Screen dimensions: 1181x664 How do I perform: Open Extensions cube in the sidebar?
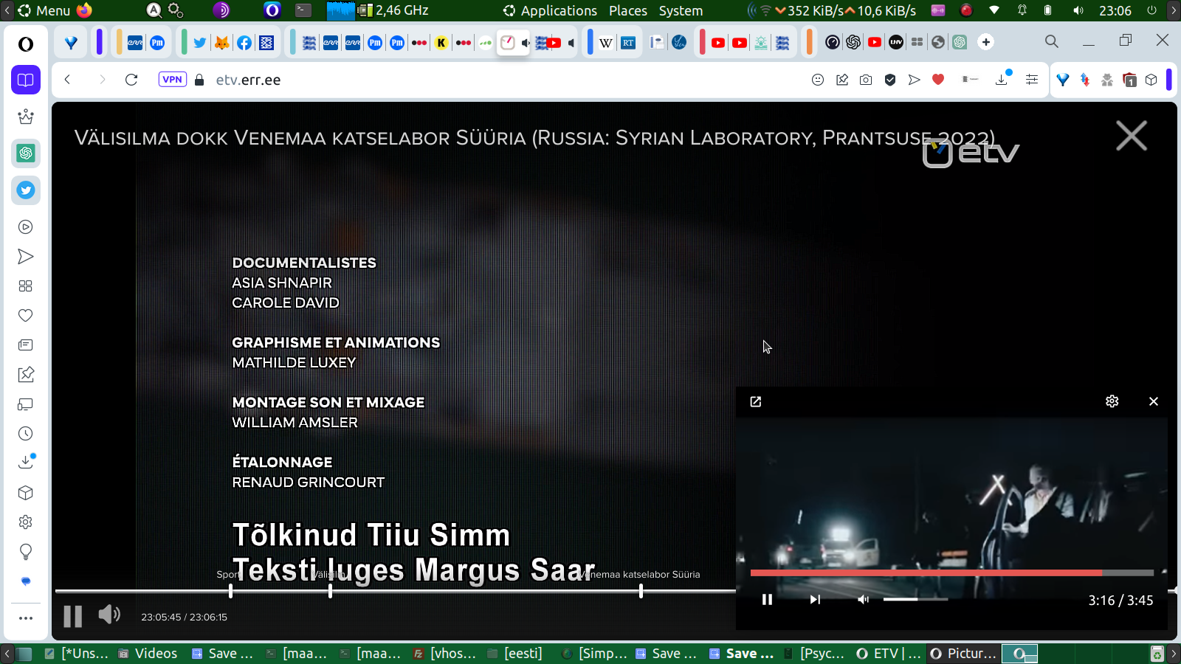(26, 493)
